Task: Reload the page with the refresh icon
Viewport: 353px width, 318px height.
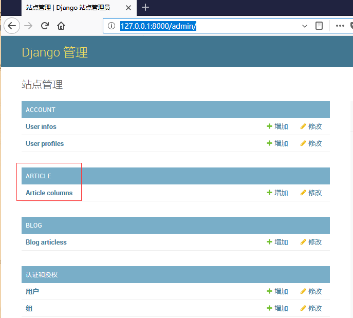Action: 45,26
